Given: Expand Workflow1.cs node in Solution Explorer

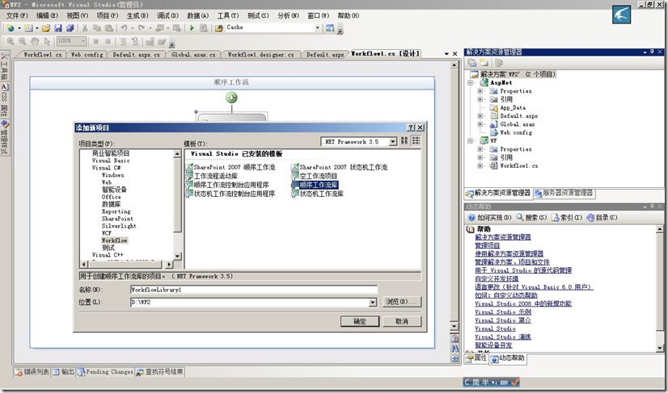Looking at the screenshot, I should coord(480,166).
